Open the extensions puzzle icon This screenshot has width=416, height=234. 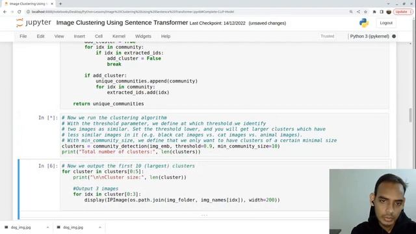pyautogui.click(x=374, y=12)
